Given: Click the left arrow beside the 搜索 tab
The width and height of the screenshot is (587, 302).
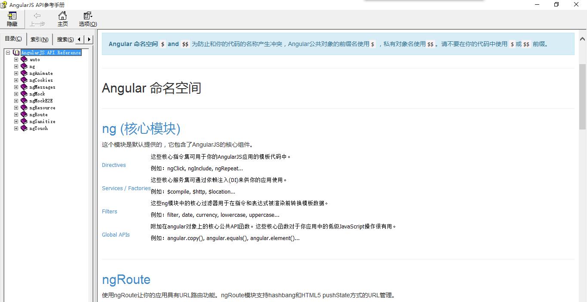Looking at the screenshot, I should point(80,39).
